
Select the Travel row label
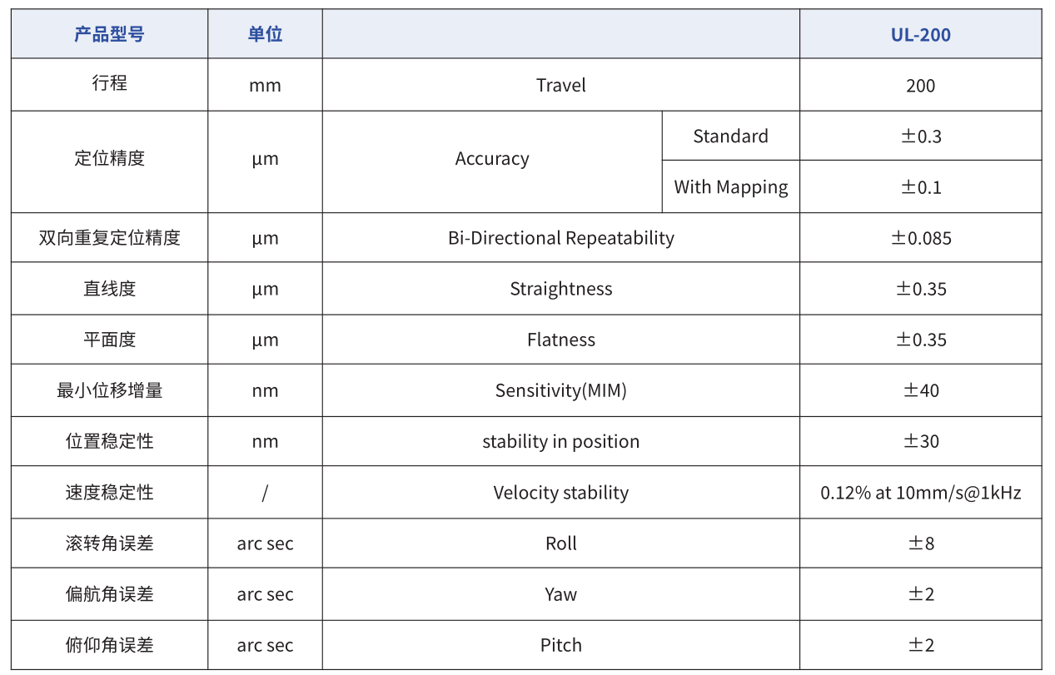[560, 85]
